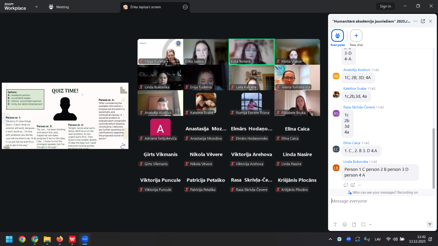Open 'Who can see your messages?' notice
438x246 pixels.
click(382, 193)
